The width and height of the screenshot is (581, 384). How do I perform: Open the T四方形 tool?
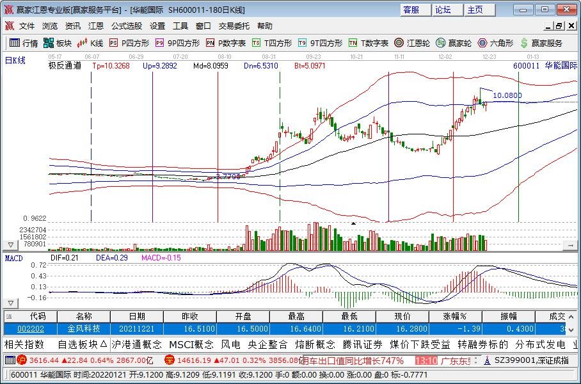(271, 44)
